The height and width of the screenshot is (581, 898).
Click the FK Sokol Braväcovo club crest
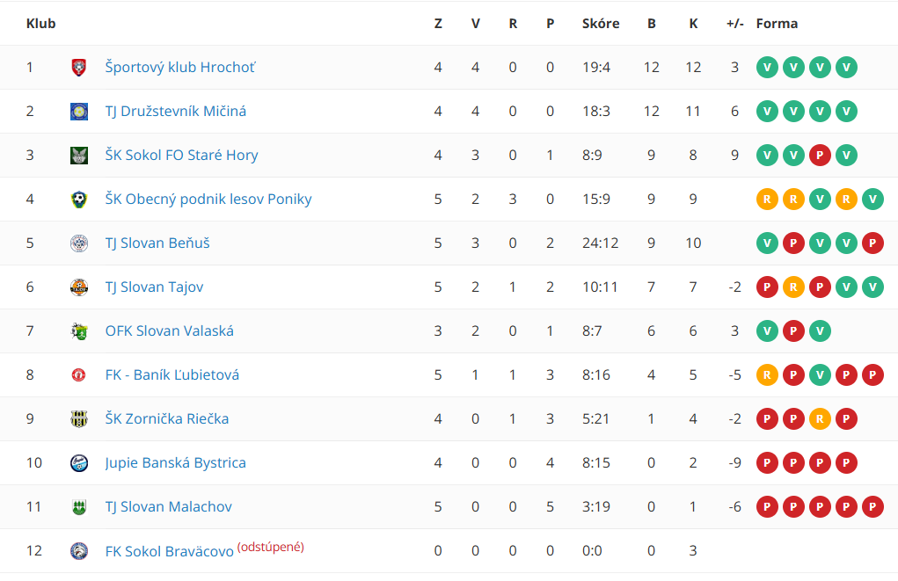(x=79, y=550)
